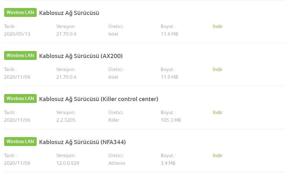The width and height of the screenshot is (285, 175).
Task: Download the NFA344 Atheros driver
Action: 218,156
